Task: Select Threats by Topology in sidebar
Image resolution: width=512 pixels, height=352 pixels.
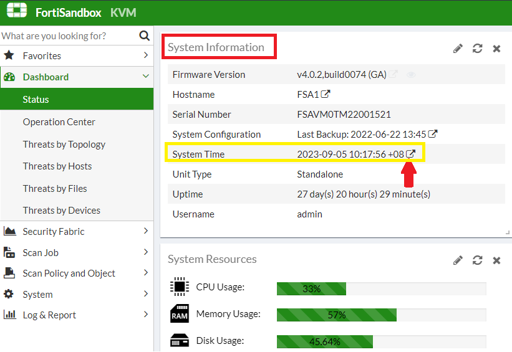Action: coord(64,145)
